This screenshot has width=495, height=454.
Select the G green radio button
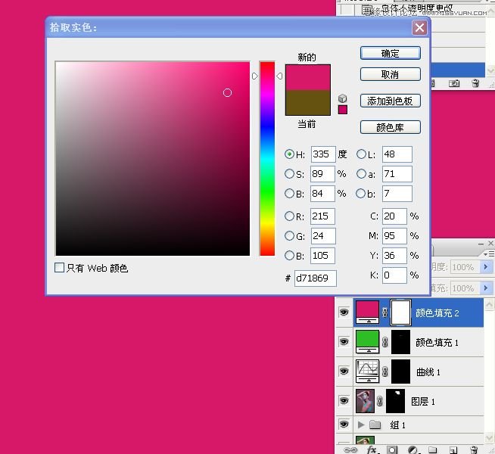(x=289, y=235)
